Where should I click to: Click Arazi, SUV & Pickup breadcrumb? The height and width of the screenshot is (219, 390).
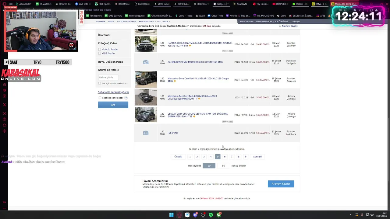(126, 22)
